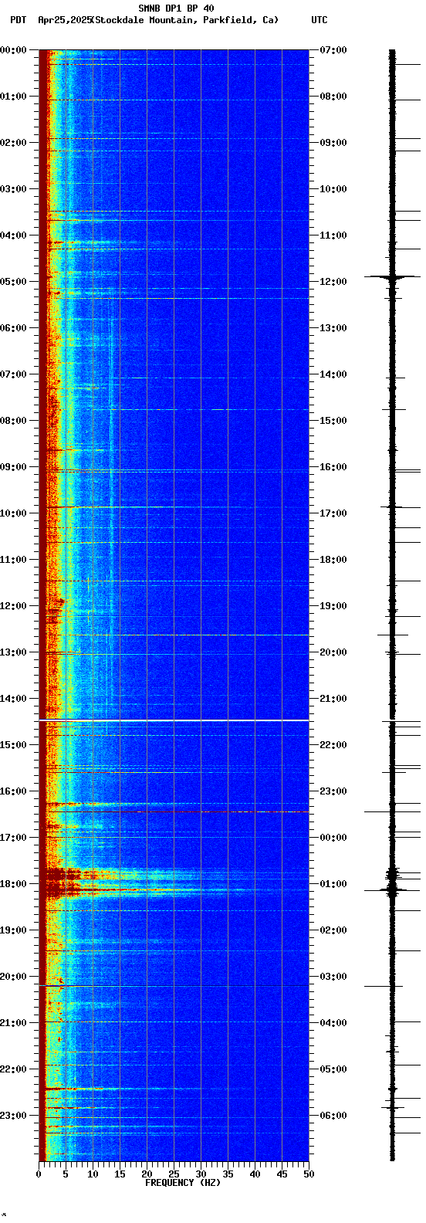
Task: Select the 13:00 PDT time label
Action: [x=13, y=652]
